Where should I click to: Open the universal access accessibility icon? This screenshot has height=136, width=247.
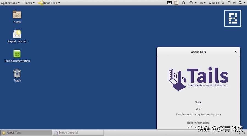(x=191, y=3)
